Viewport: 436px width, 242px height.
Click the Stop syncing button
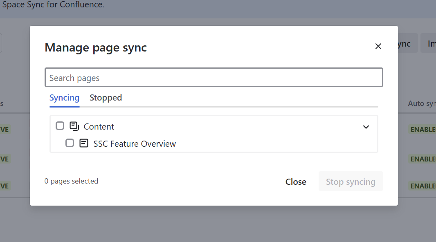coord(351,182)
